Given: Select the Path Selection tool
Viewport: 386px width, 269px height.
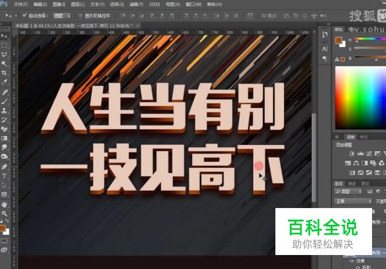Looking at the screenshot, I should click(4, 185).
